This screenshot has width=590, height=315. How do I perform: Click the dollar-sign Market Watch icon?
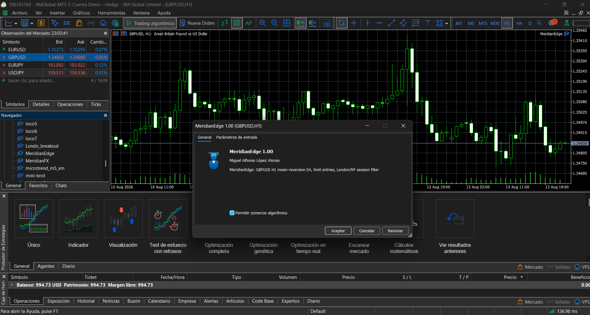tap(41, 23)
